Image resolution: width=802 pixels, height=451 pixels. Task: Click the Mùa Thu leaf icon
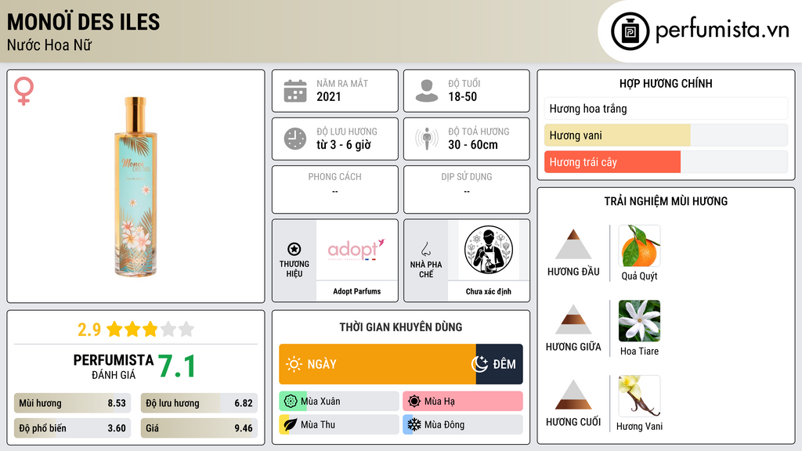tap(291, 424)
